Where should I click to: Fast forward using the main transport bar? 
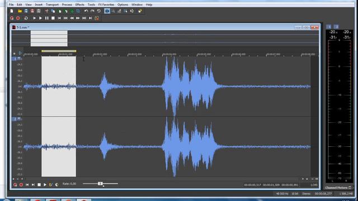(78, 18)
